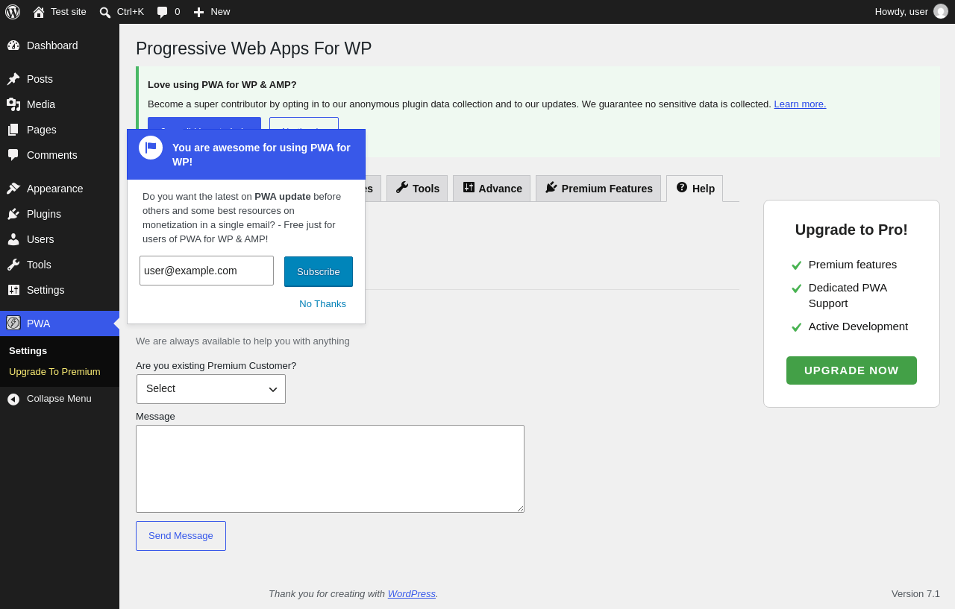Click the 'Are you existing Premium Customer?' label
This screenshot has height=609, width=955.
(x=216, y=365)
